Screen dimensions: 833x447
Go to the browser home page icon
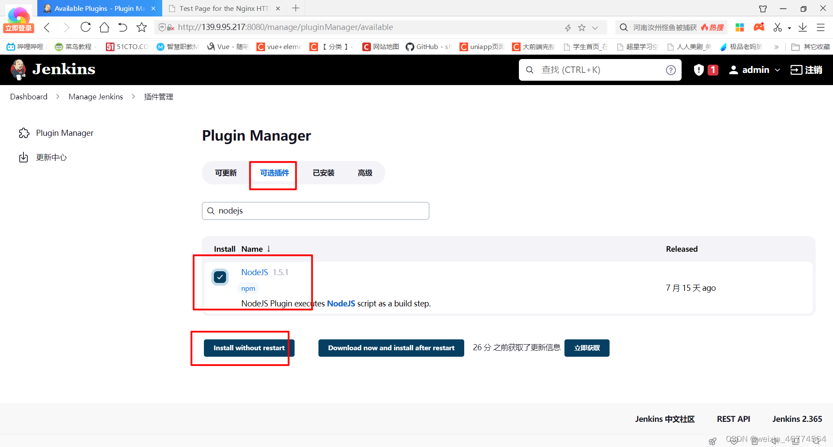pyautogui.click(x=104, y=27)
